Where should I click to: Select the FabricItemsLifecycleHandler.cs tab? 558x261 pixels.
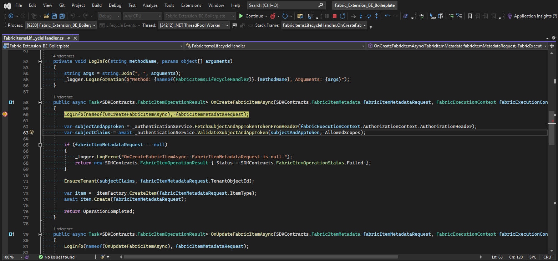point(34,38)
